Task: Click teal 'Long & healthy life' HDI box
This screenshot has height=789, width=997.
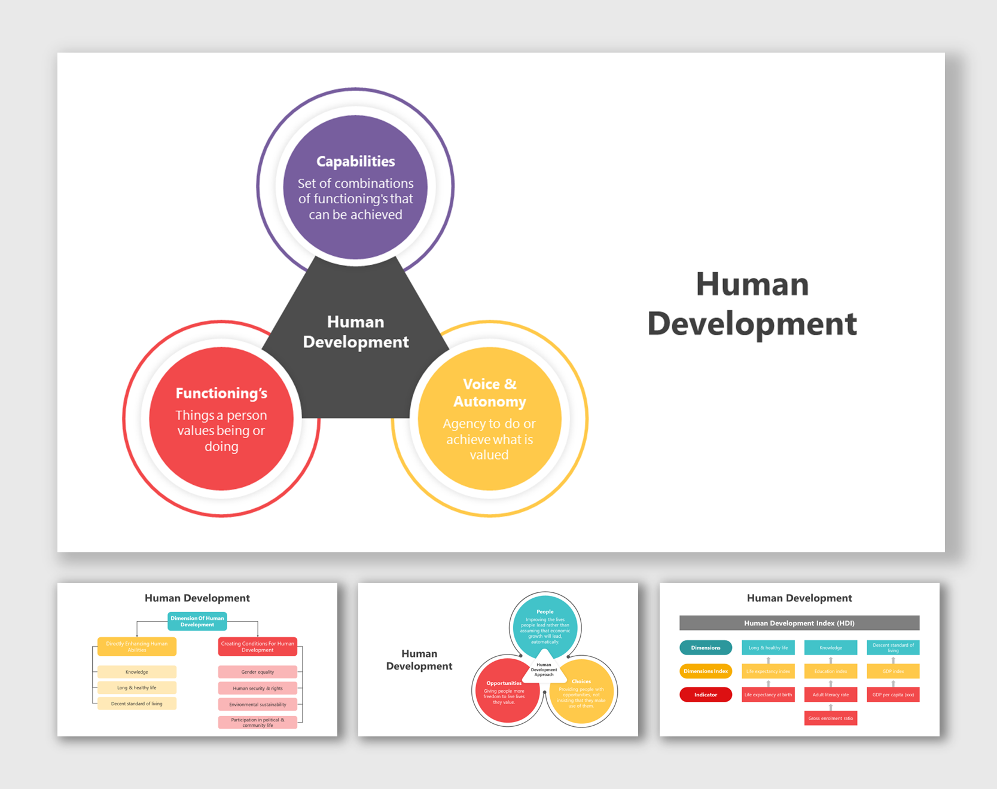Action: pyautogui.click(x=769, y=648)
